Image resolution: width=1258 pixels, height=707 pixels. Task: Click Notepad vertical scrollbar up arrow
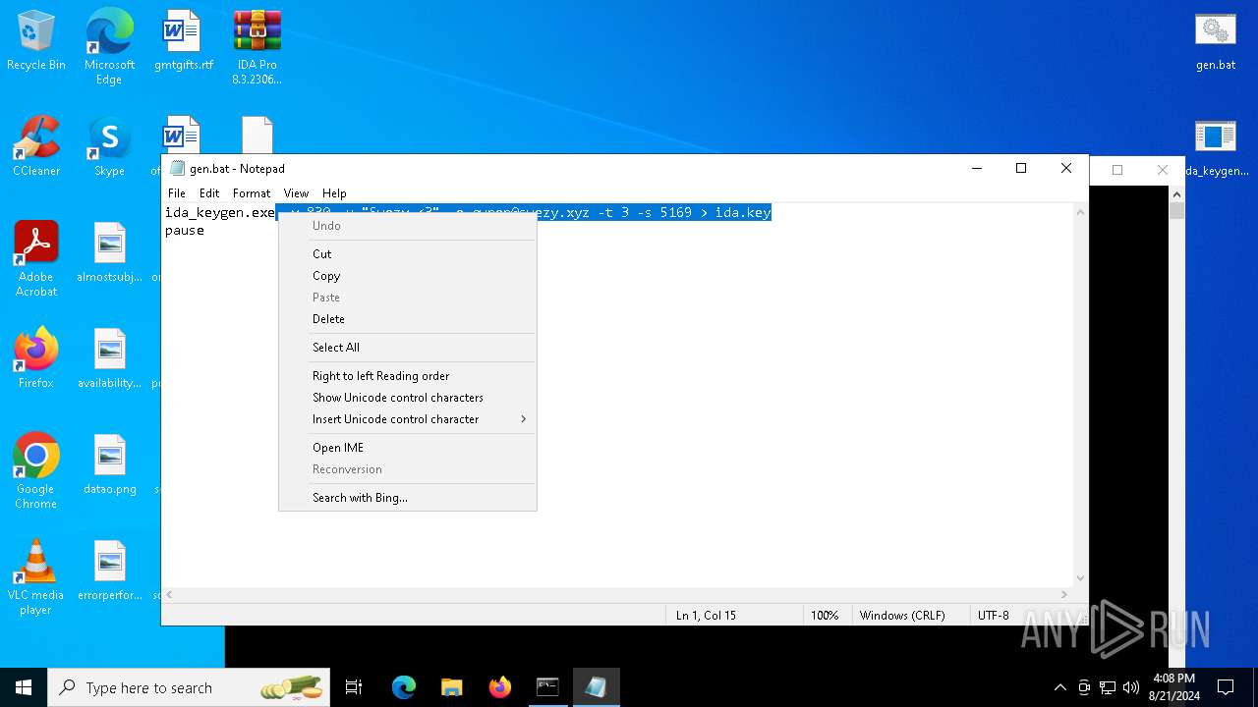pos(1080,212)
